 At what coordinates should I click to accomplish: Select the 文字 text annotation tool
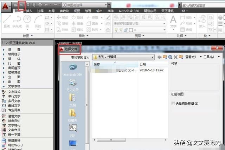click(173, 21)
